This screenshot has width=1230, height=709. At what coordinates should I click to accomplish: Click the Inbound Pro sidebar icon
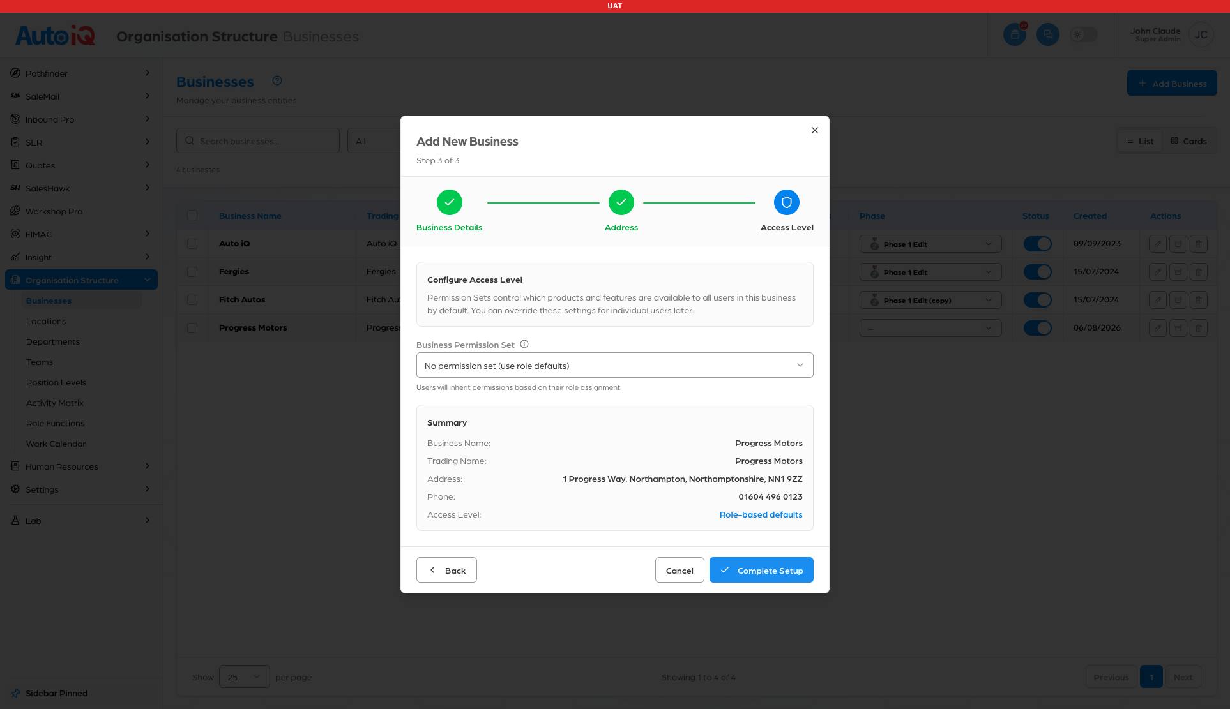click(x=15, y=119)
